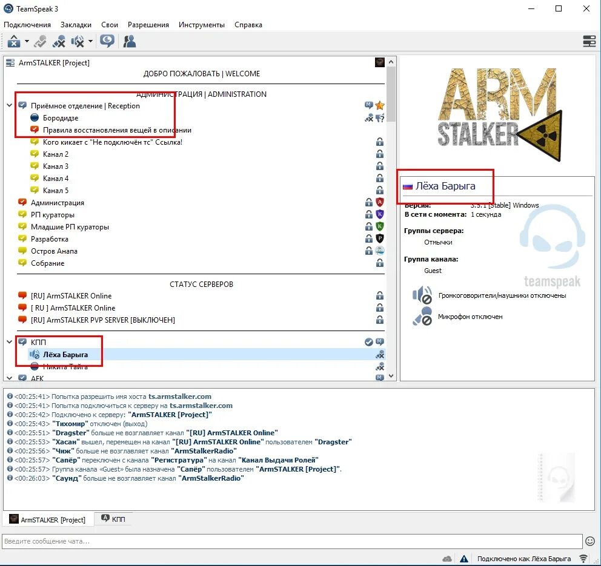Viewport: 601px width, 566px height.
Task: Click the black P shield on Разработка row
Action: click(380, 239)
